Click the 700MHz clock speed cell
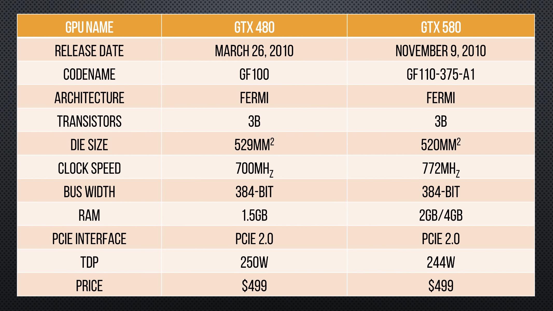553x311 pixels. 254,168
